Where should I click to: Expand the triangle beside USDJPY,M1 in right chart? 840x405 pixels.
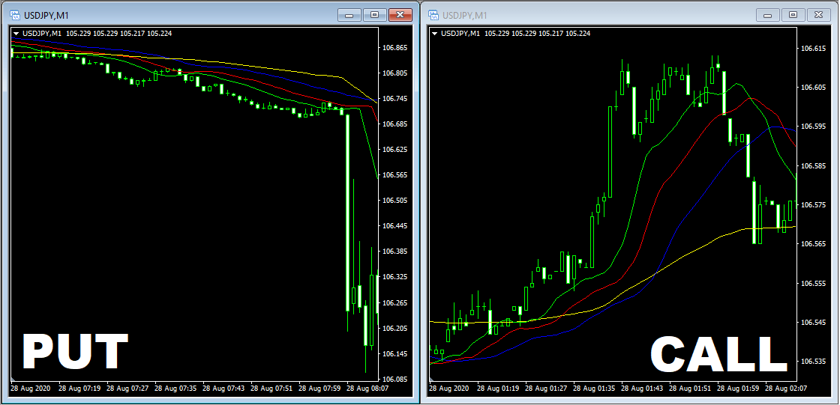point(435,33)
